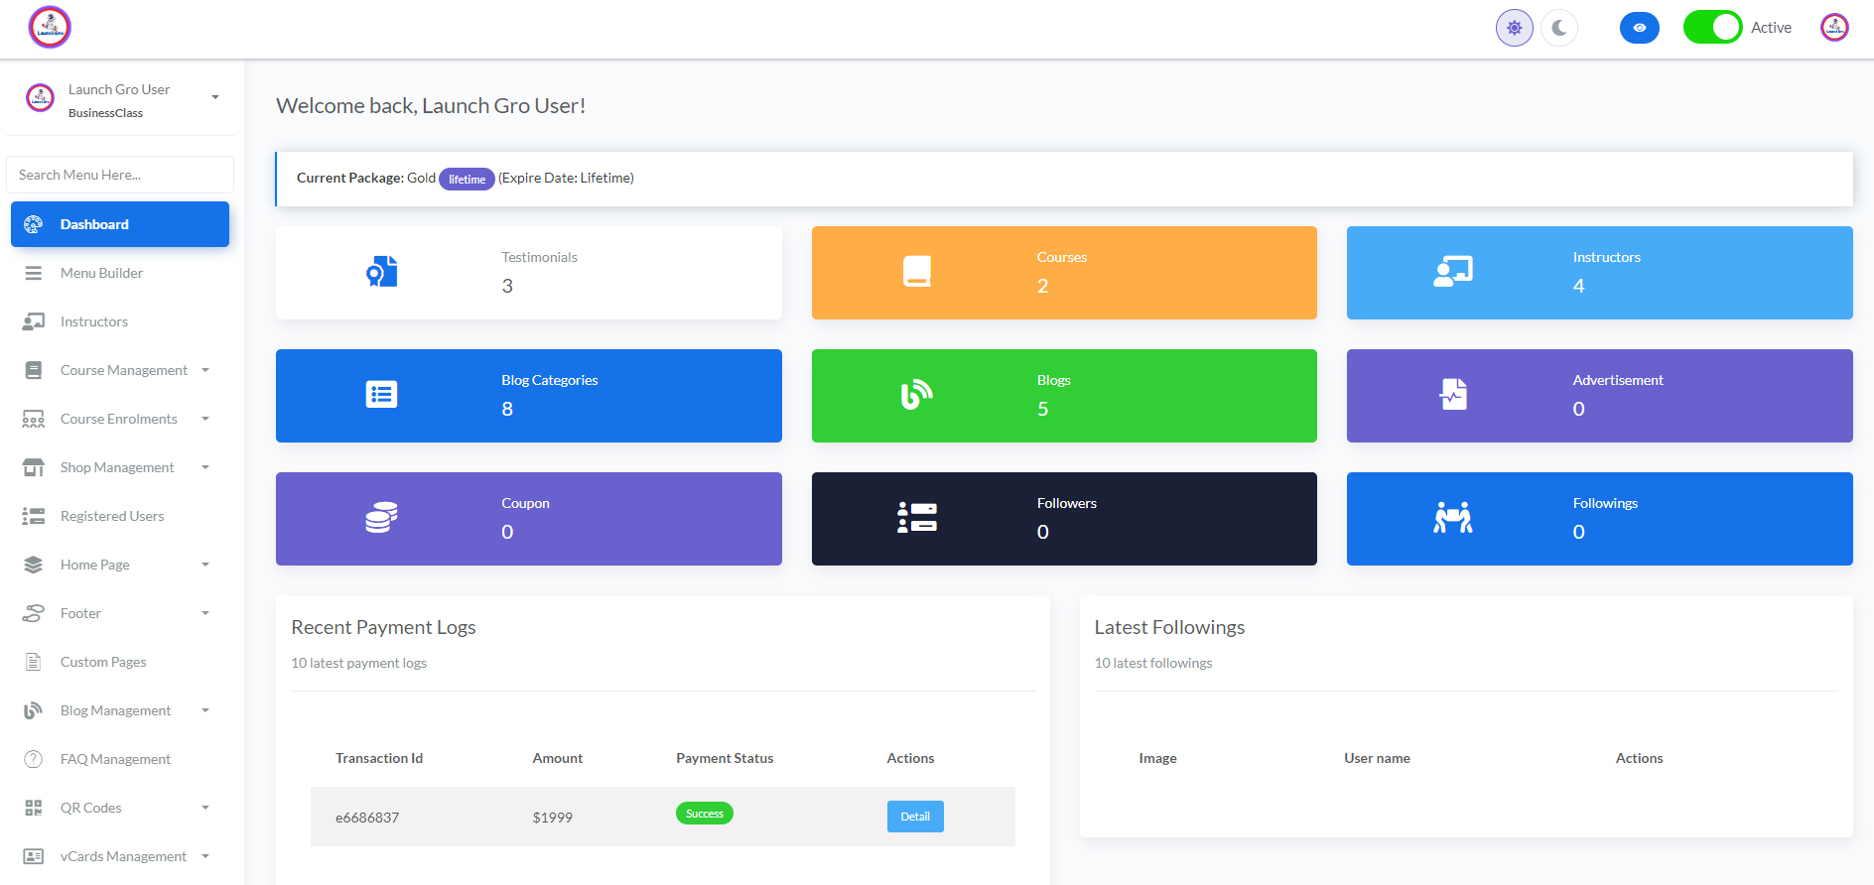The height and width of the screenshot is (885, 1874).
Task: Click the Search Menu Here field
Action: (x=120, y=175)
